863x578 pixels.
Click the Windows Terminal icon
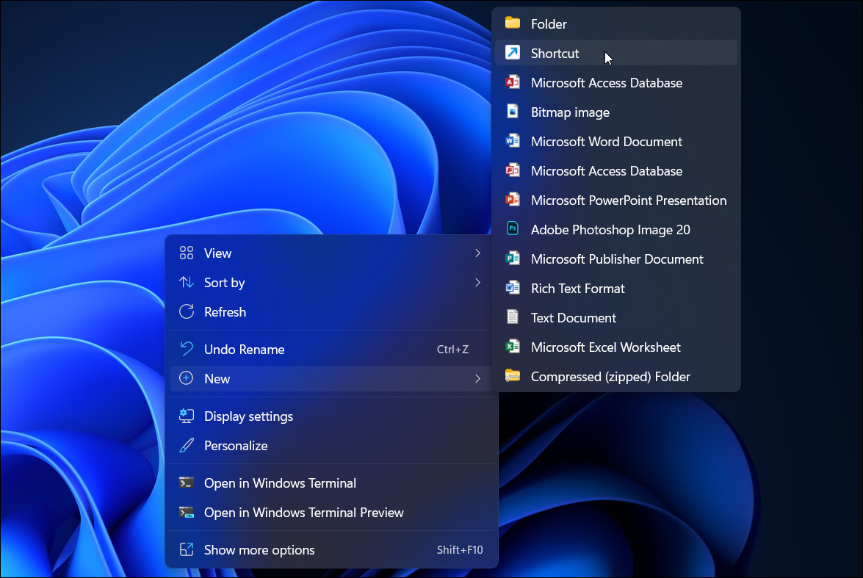tap(185, 483)
